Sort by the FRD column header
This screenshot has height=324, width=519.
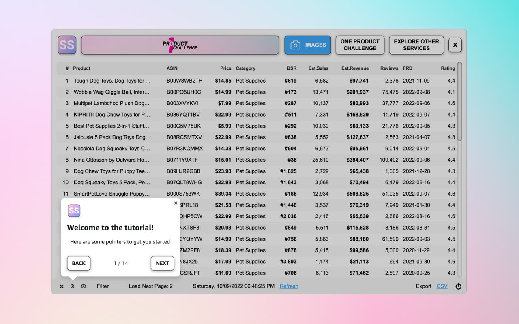point(407,68)
